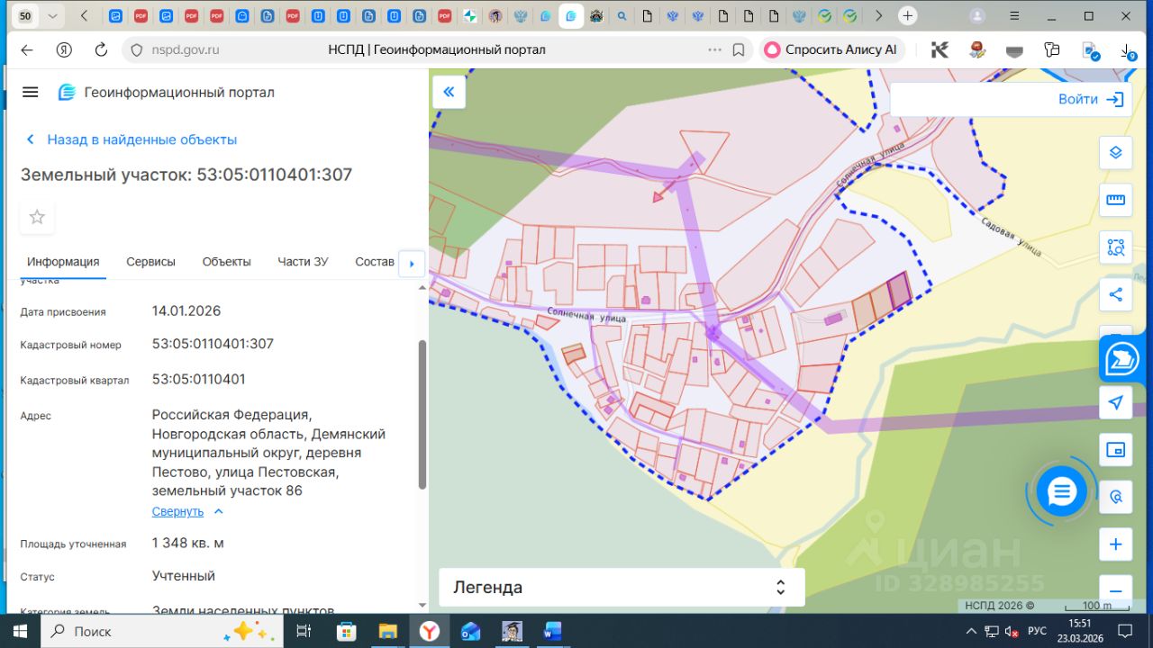
Task: Zoom in on the map
Action: point(1115,544)
